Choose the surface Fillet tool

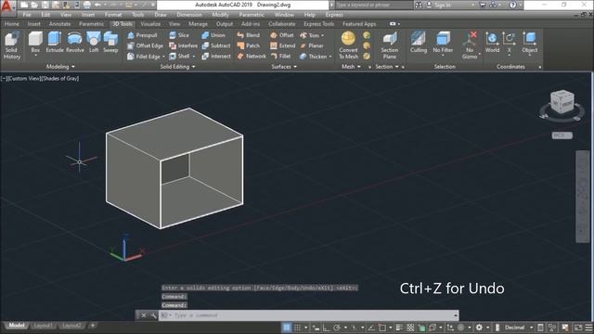click(280, 57)
